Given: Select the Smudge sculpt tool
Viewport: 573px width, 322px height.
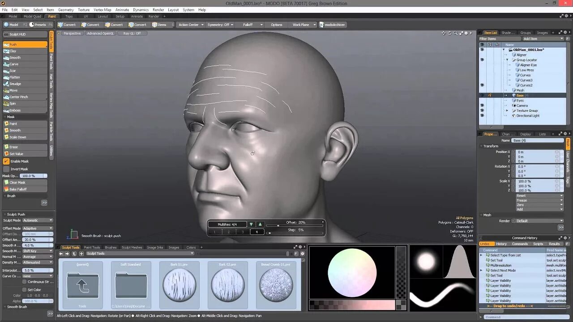Looking at the screenshot, I should click(x=25, y=84).
